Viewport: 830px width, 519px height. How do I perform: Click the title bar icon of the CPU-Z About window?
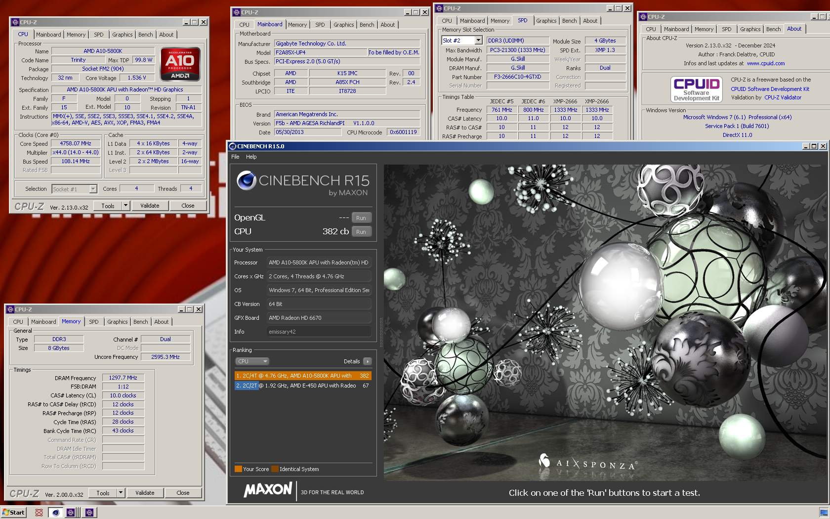click(x=643, y=17)
